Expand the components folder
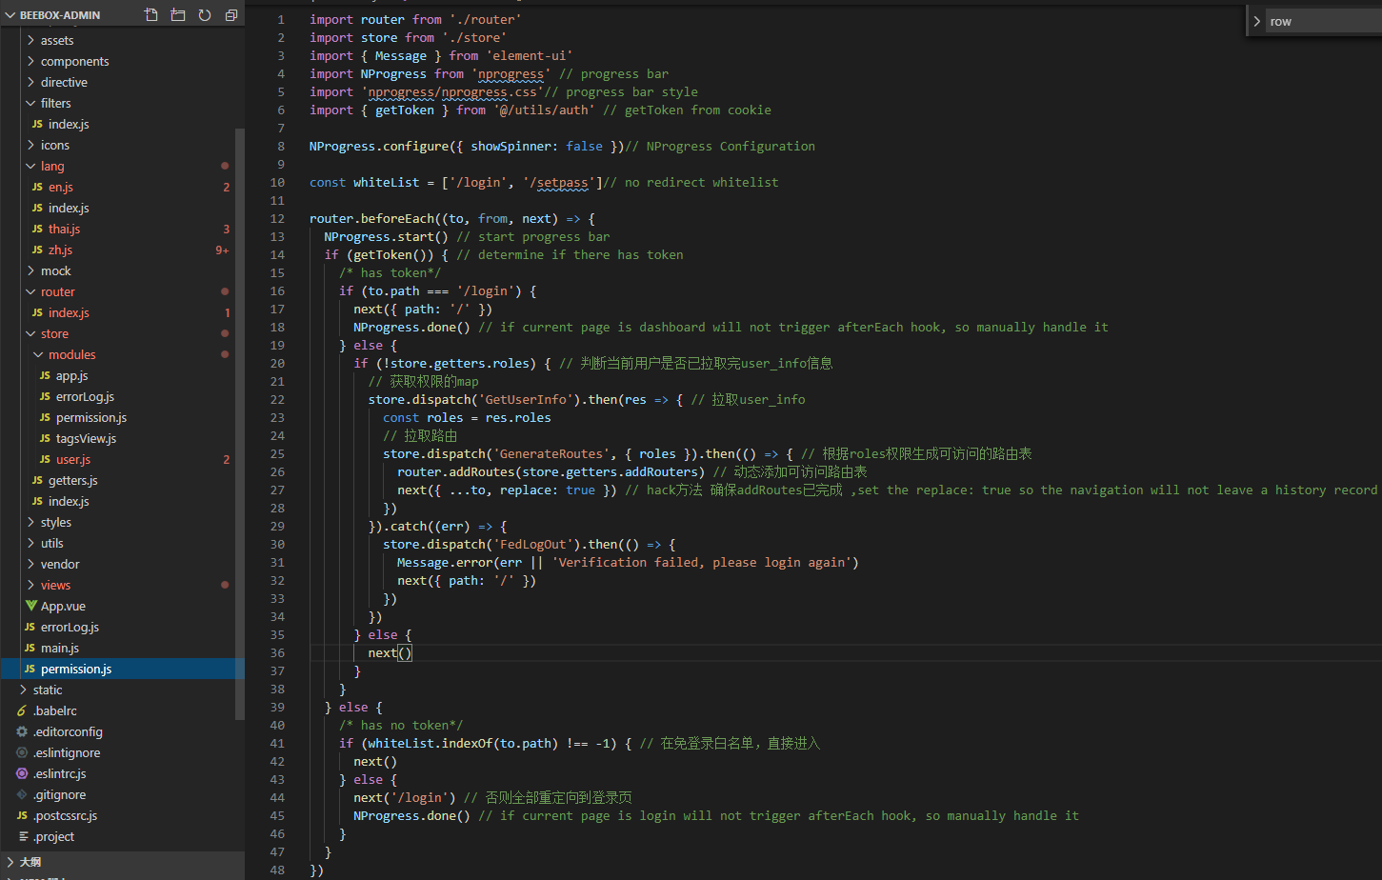 coord(30,61)
